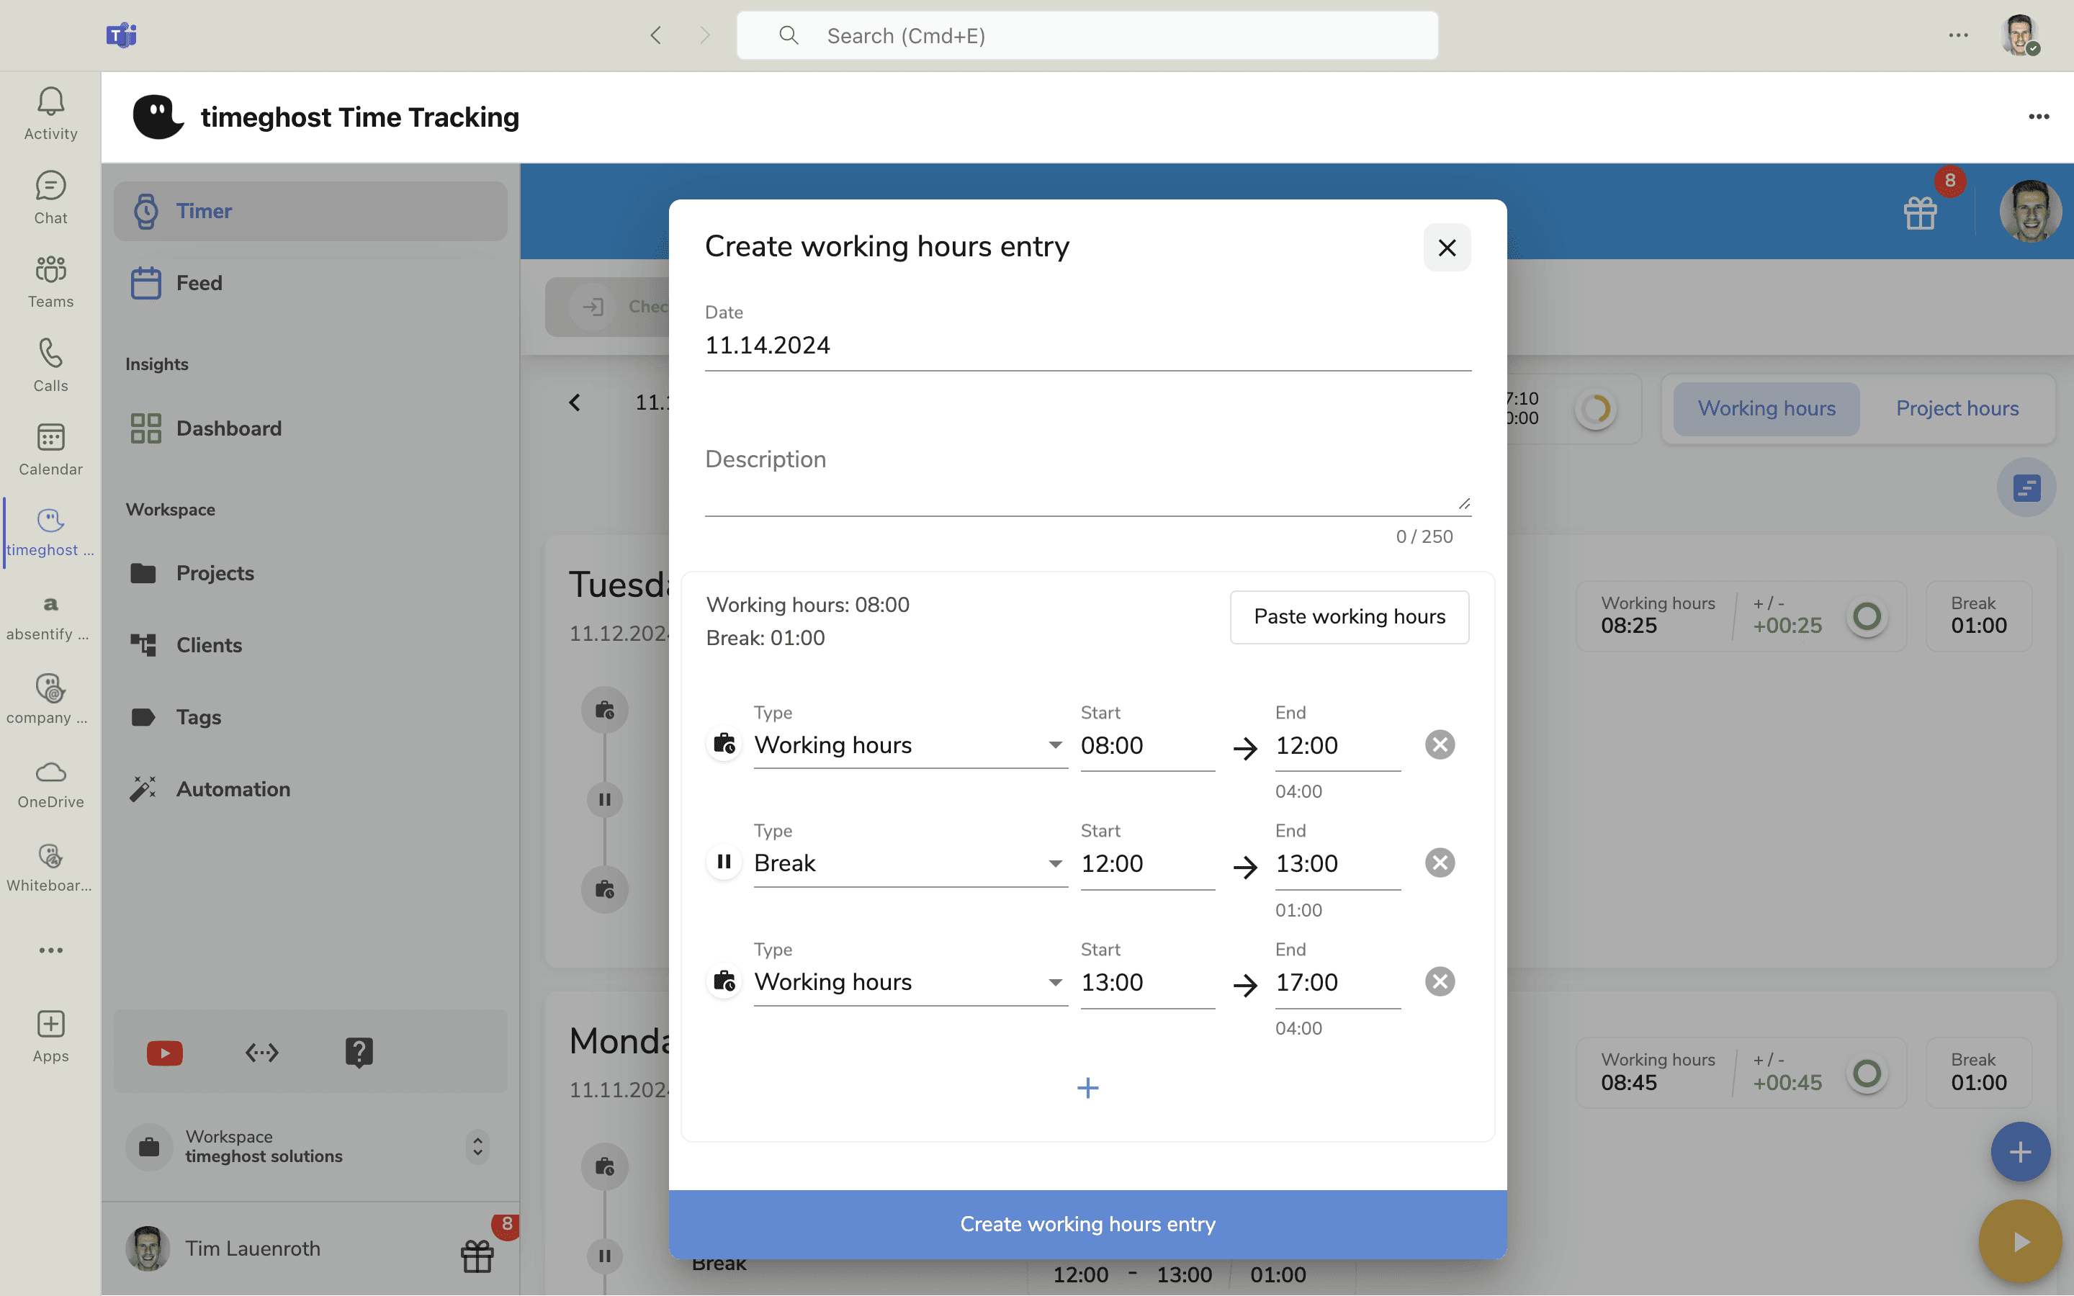Close the Create working hours entry dialog

pos(1447,248)
